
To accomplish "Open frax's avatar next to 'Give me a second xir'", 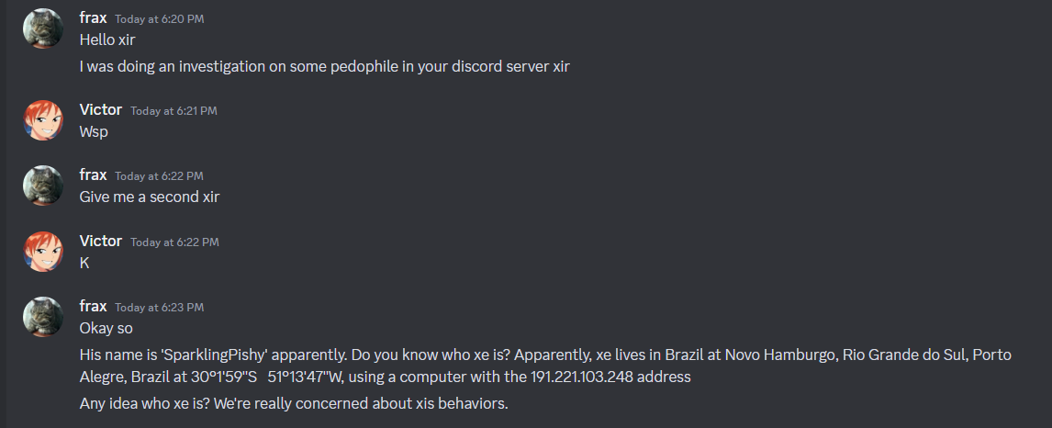I will point(43,186).
